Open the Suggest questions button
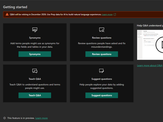Screen dimensions: 163x122 (x=102, y=95)
